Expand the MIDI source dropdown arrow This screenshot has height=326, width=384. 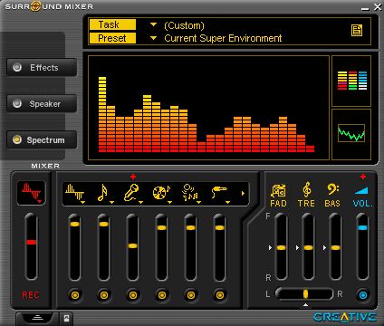[x=111, y=202]
